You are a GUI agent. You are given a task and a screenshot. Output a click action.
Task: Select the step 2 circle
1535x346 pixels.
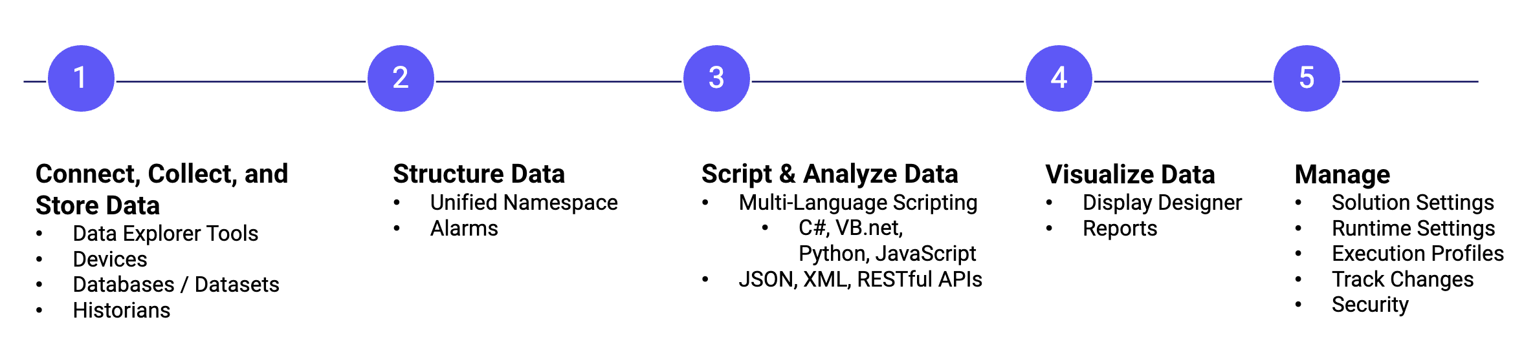[x=401, y=78]
